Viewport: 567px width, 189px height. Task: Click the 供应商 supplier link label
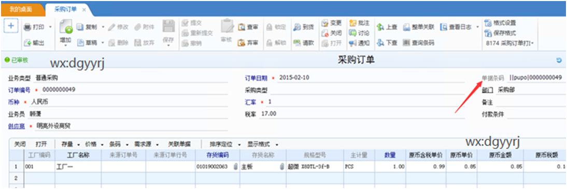(x=16, y=126)
